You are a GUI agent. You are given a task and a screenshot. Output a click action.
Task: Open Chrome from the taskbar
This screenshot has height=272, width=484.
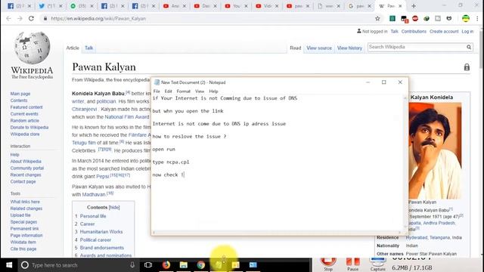(201, 265)
